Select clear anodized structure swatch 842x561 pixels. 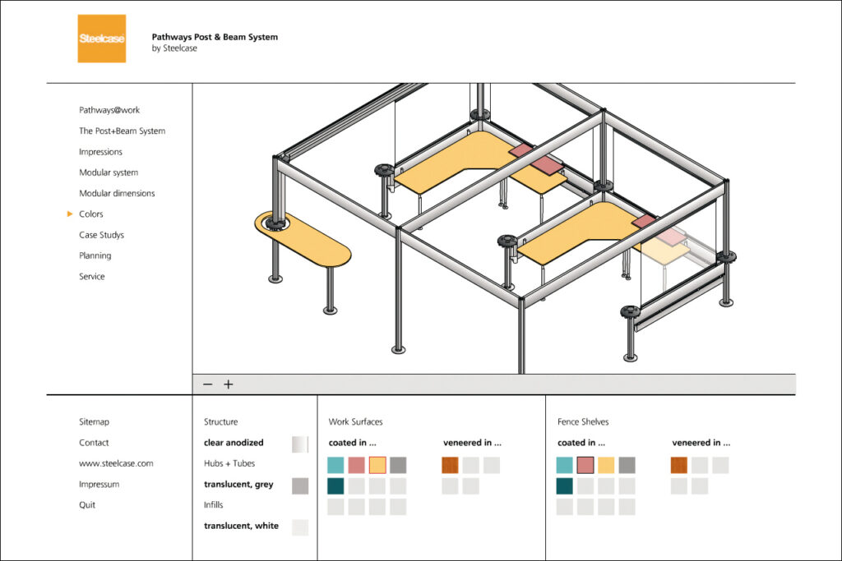click(300, 444)
